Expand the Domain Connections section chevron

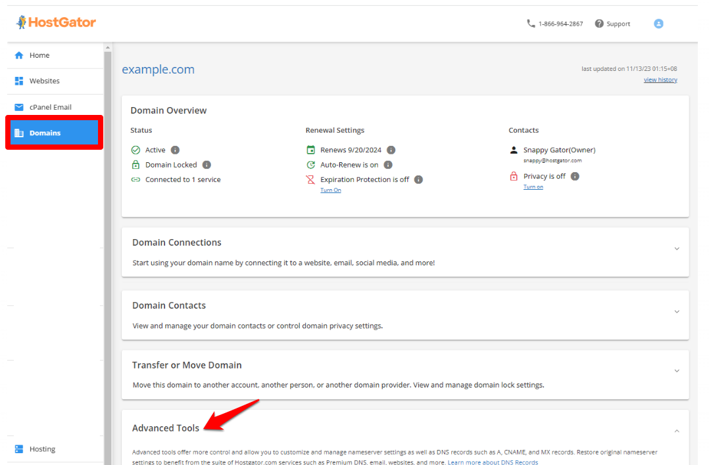(x=677, y=249)
